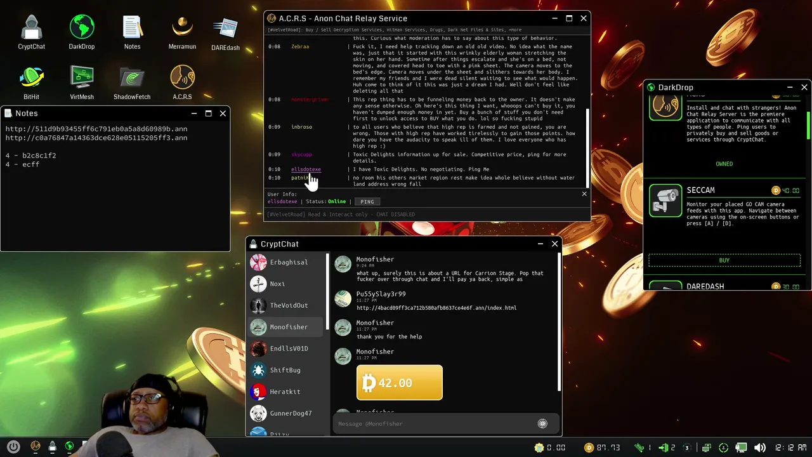The width and height of the screenshot is (812, 457).
Task: Click the green login door tray icon
Action: tap(664, 447)
